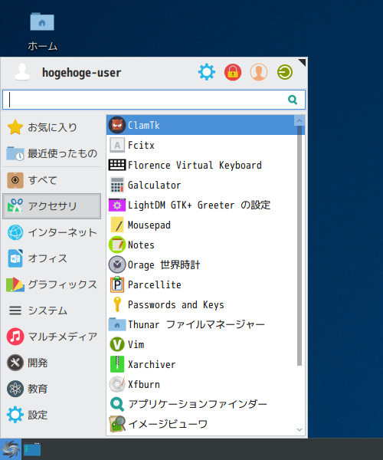
Task: Open Florence Virtual Keyboard
Action: pos(201,165)
